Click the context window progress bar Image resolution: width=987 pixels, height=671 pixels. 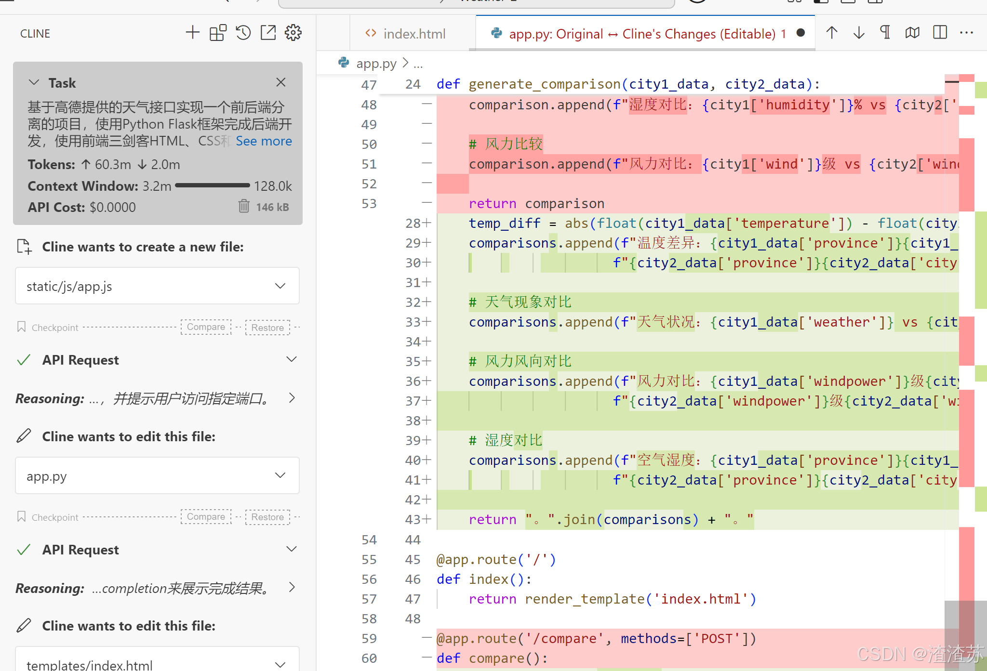[x=213, y=186]
